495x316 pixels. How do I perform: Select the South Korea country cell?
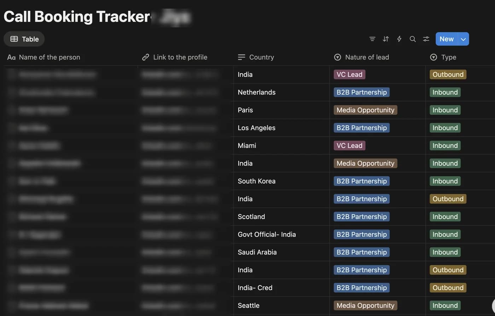281,181
